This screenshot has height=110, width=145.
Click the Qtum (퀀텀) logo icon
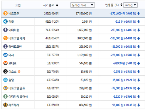[6, 80]
